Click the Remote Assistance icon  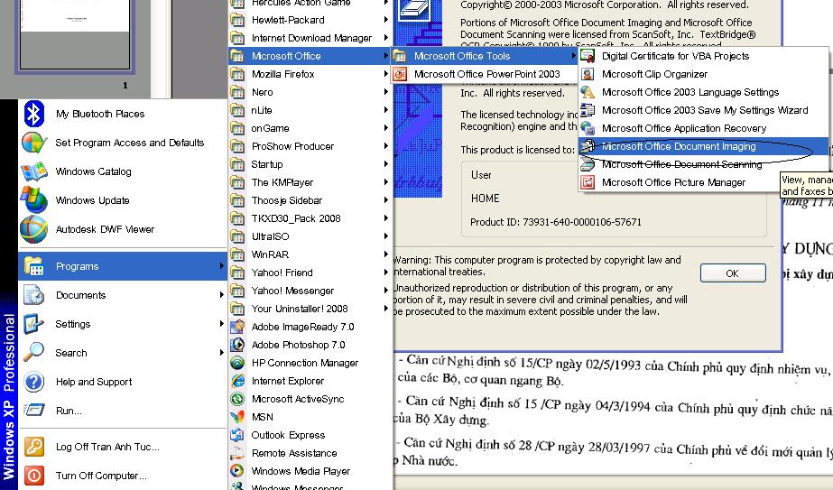click(237, 453)
